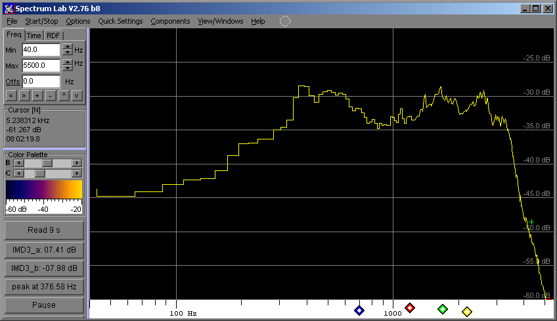Decrease Max frequency with down stepper
The height and width of the screenshot is (321, 557).
click(67, 69)
